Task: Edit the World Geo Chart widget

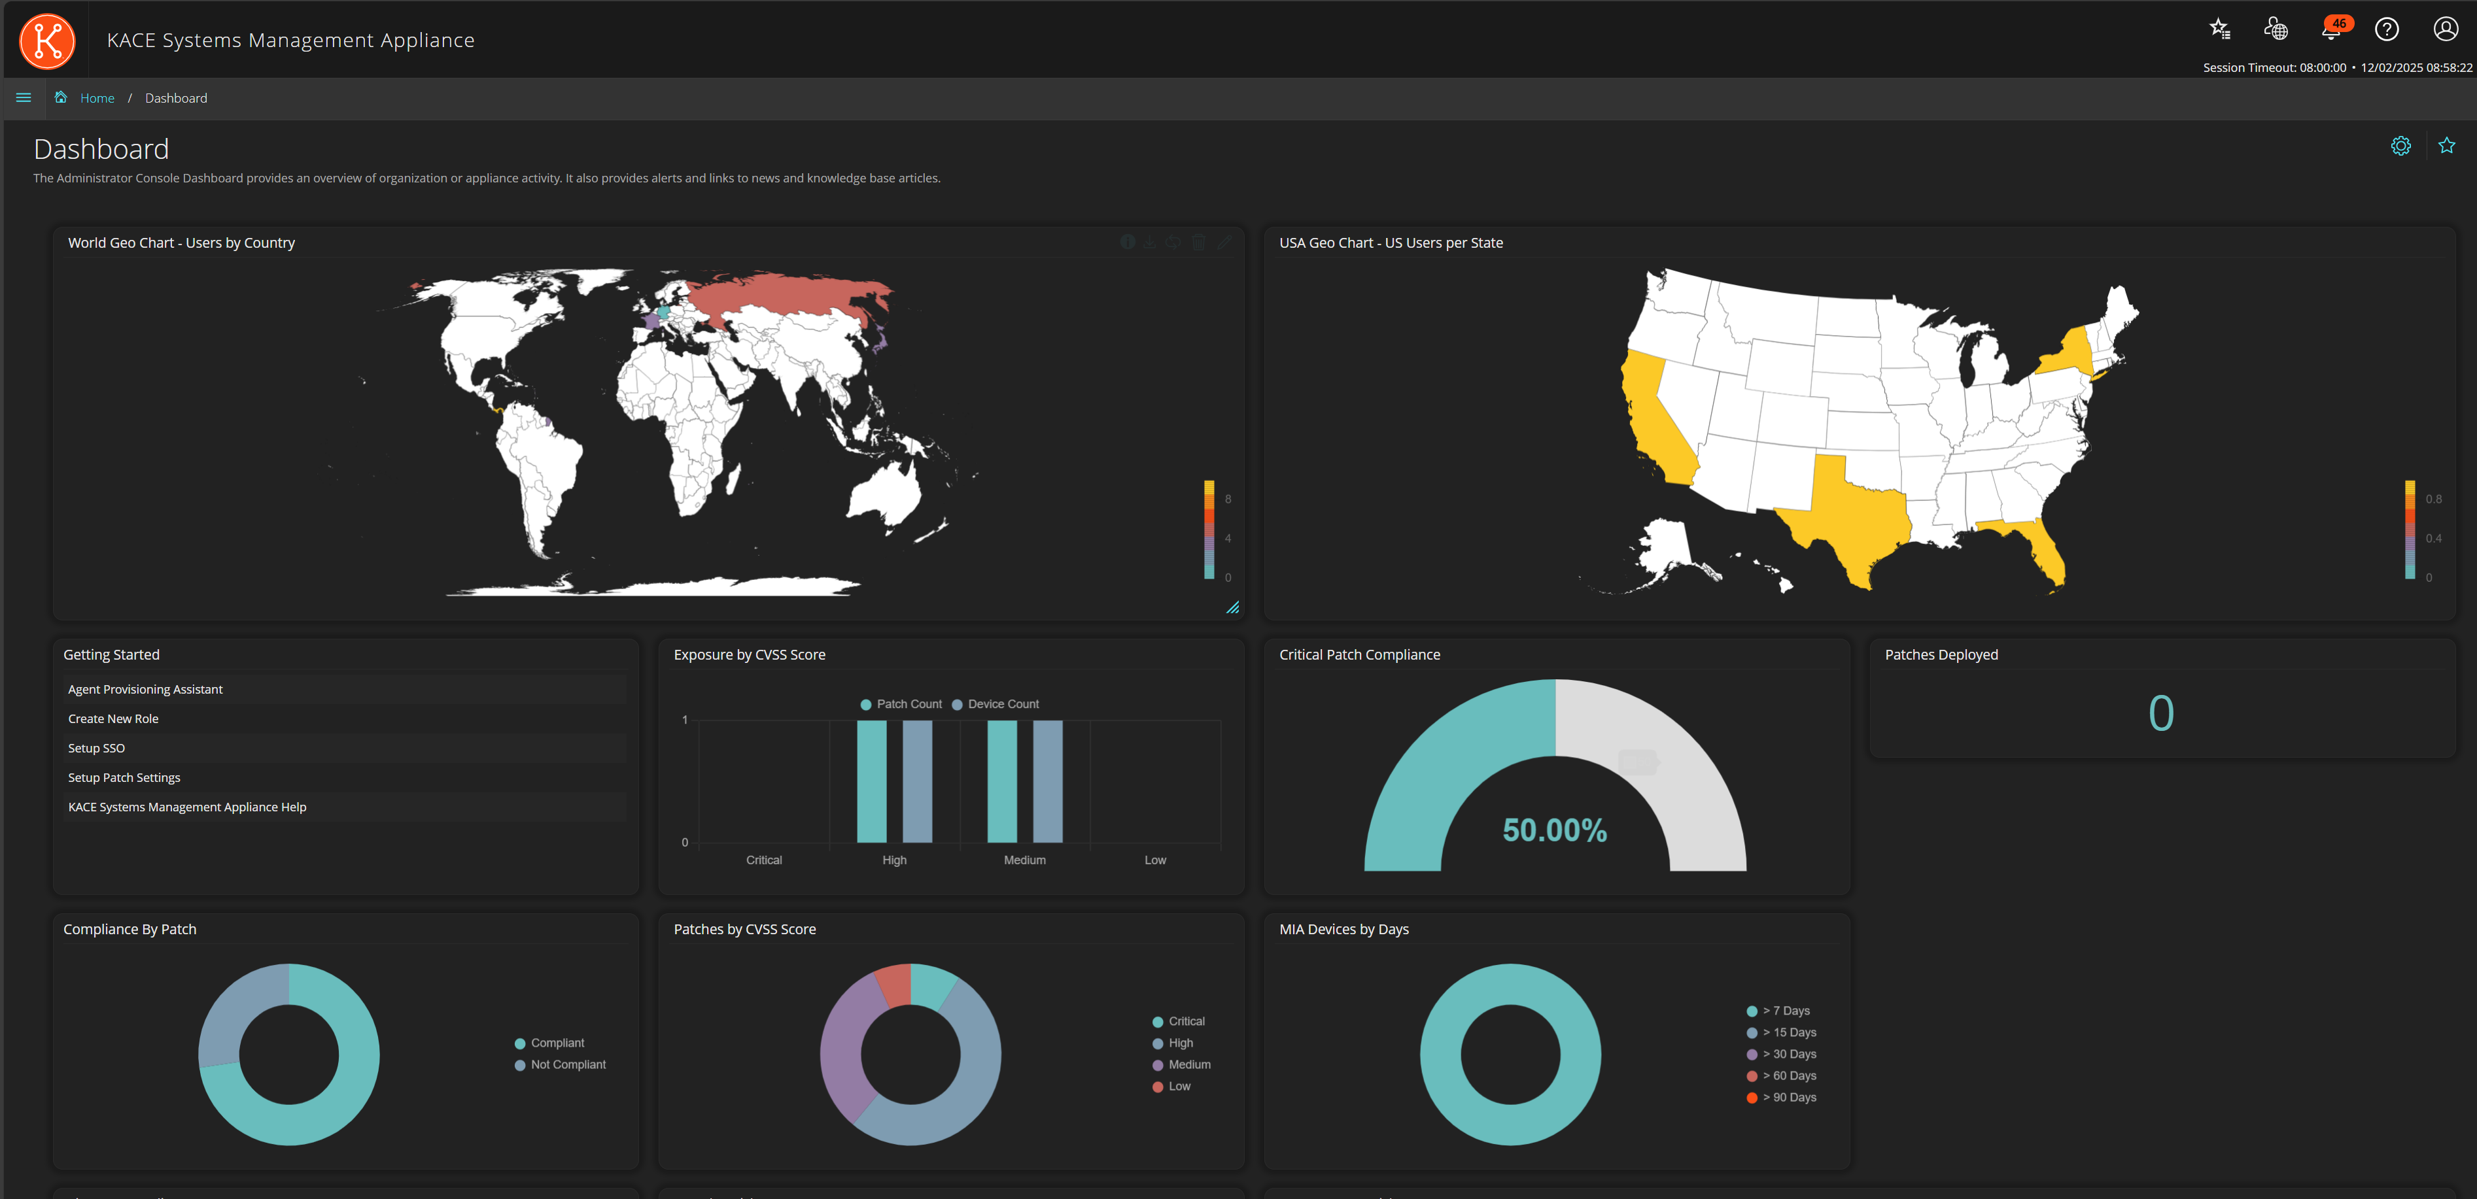Action: [1224, 242]
